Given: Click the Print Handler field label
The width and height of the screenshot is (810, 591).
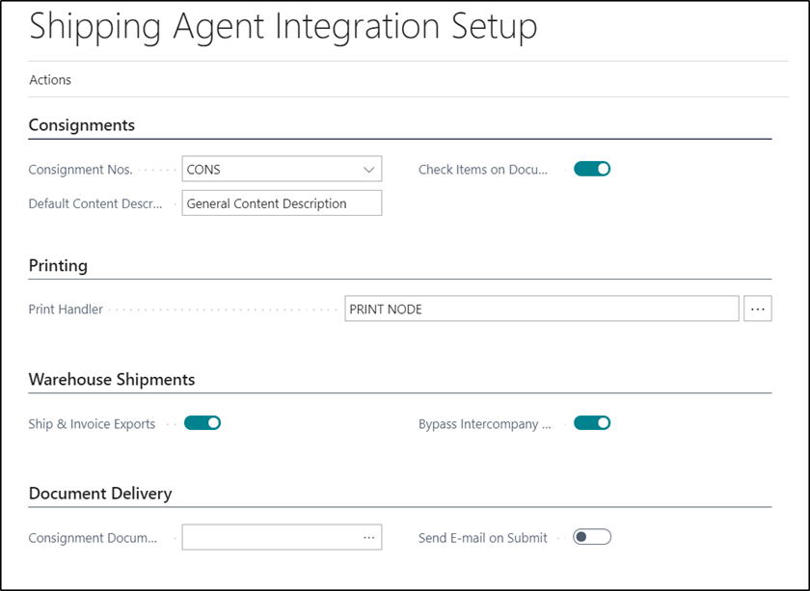Looking at the screenshot, I should click(x=66, y=309).
